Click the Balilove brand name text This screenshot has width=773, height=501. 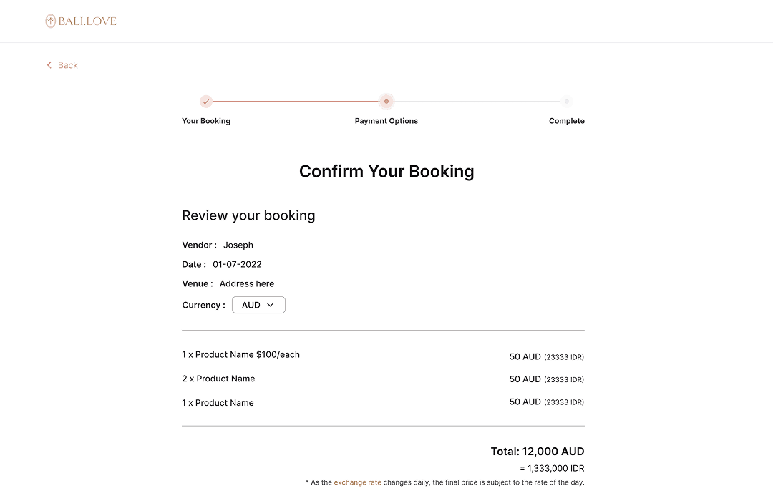point(87,21)
